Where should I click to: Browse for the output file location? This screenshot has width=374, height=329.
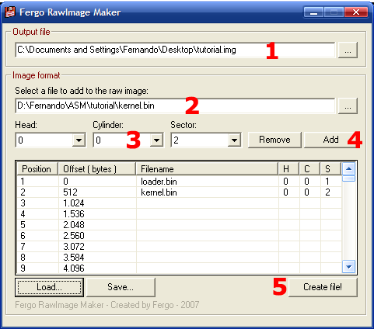tap(348, 50)
